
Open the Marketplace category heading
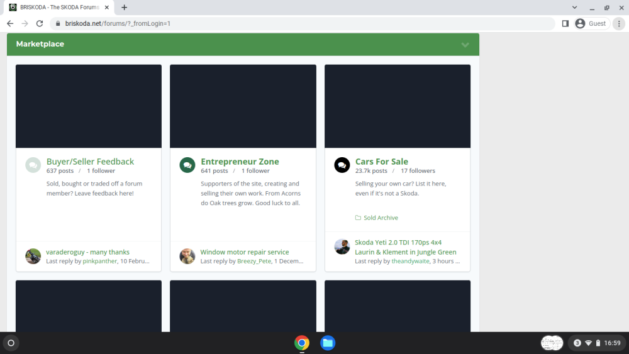[x=40, y=44]
